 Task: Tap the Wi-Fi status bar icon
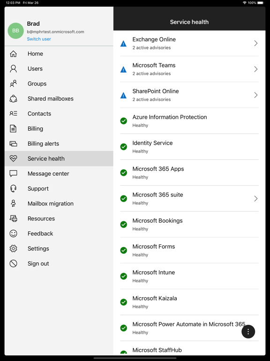pyautogui.click(x=245, y=3)
